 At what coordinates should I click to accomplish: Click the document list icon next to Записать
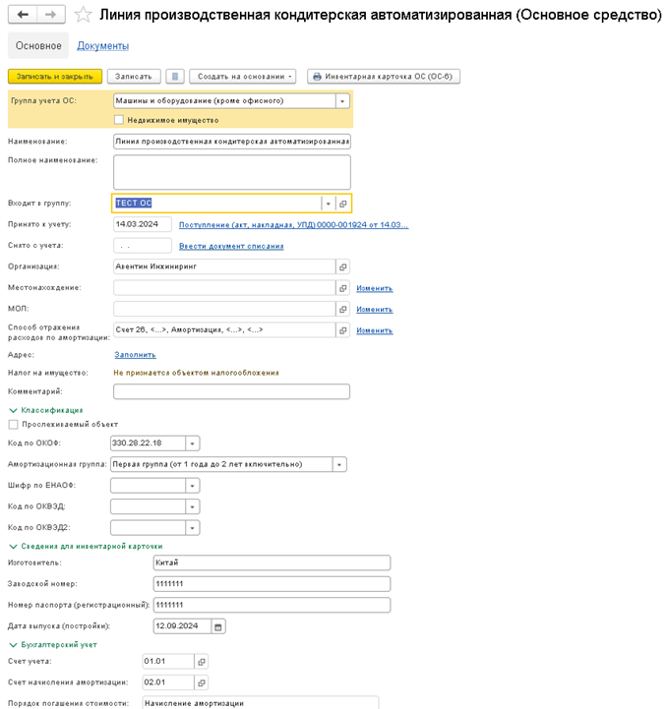[175, 77]
